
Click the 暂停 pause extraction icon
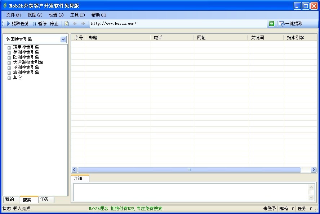(x=35, y=24)
